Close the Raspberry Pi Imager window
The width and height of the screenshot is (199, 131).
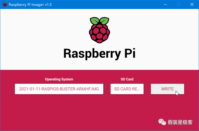[192, 4]
